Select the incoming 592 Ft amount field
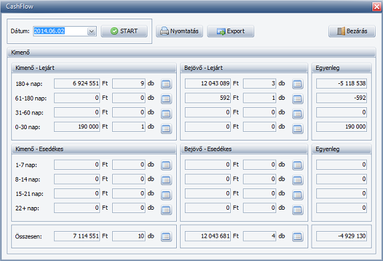 click(x=208, y=98)
